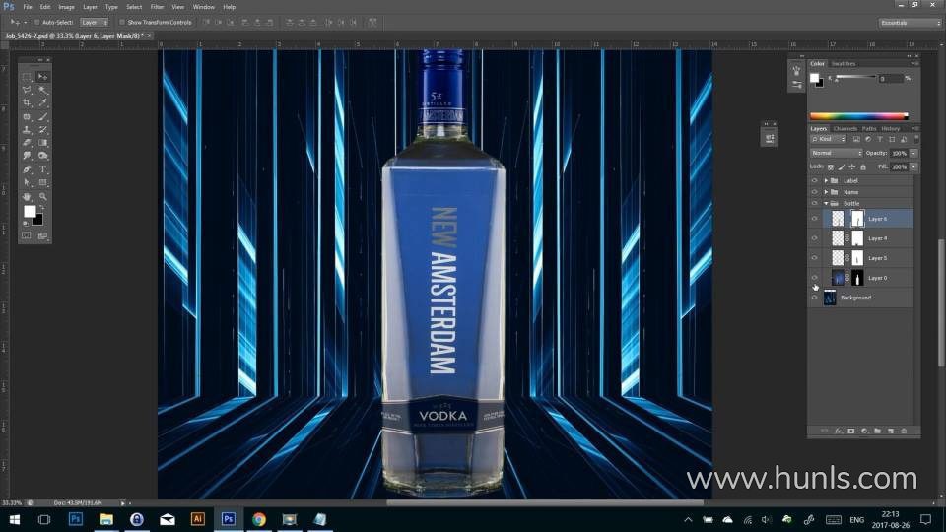Select the Horizontal Type tool
Viewport: 946px width, 532px height.
point(42,169)
